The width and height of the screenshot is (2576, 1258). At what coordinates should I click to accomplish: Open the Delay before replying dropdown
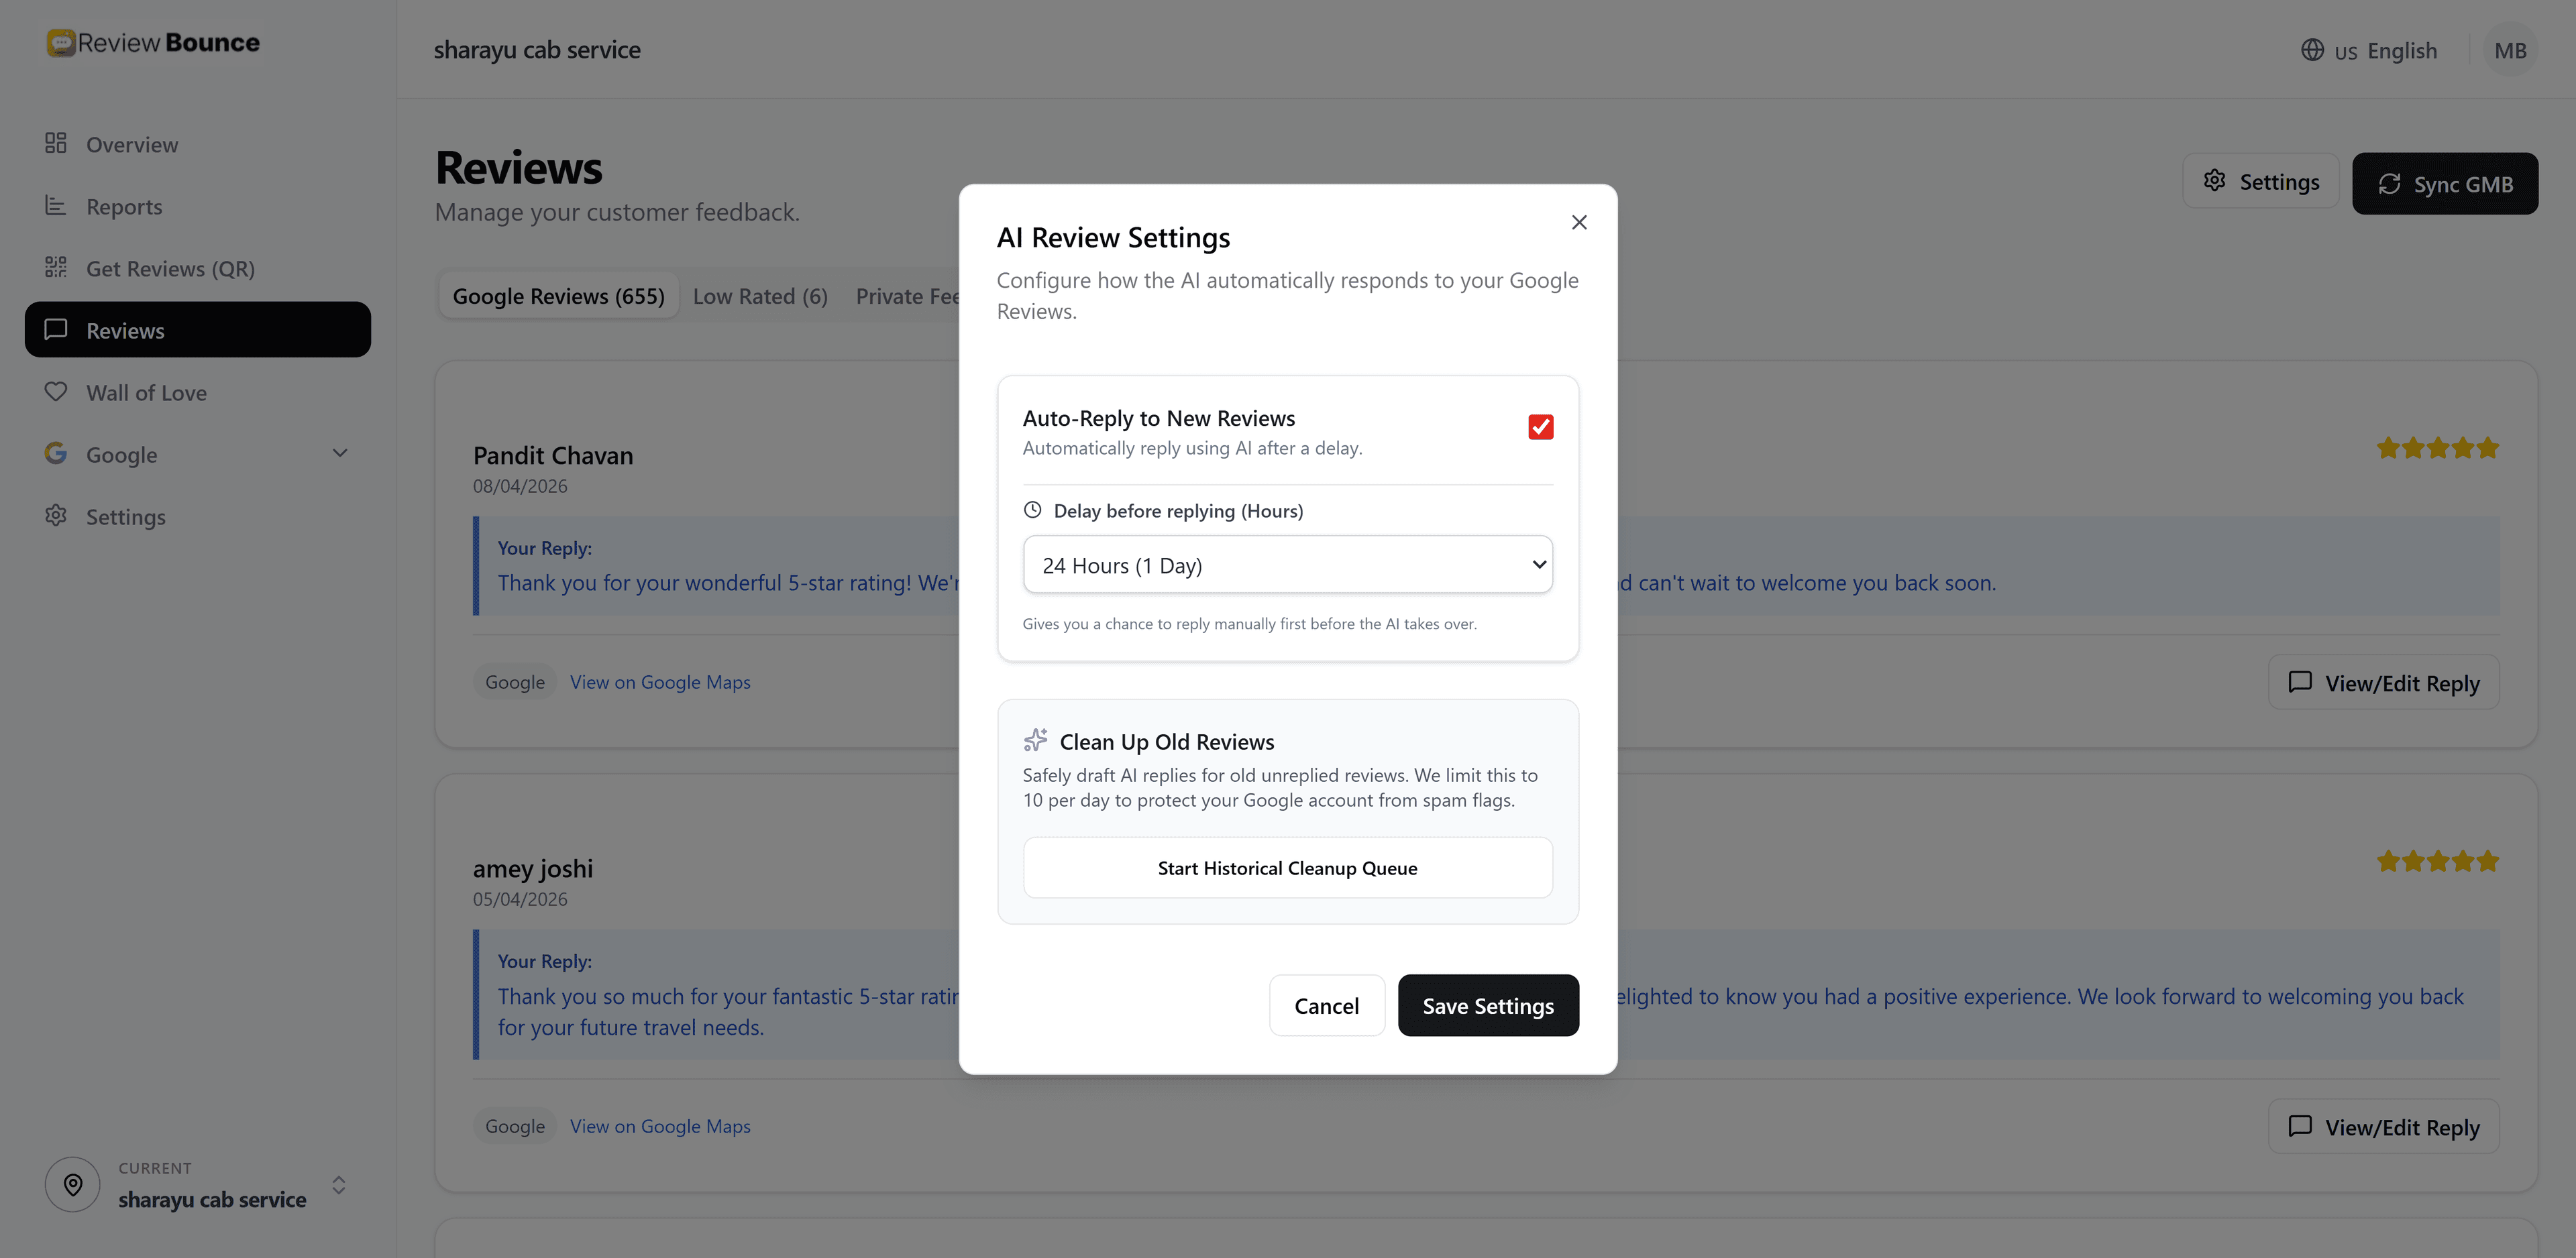1287,565
